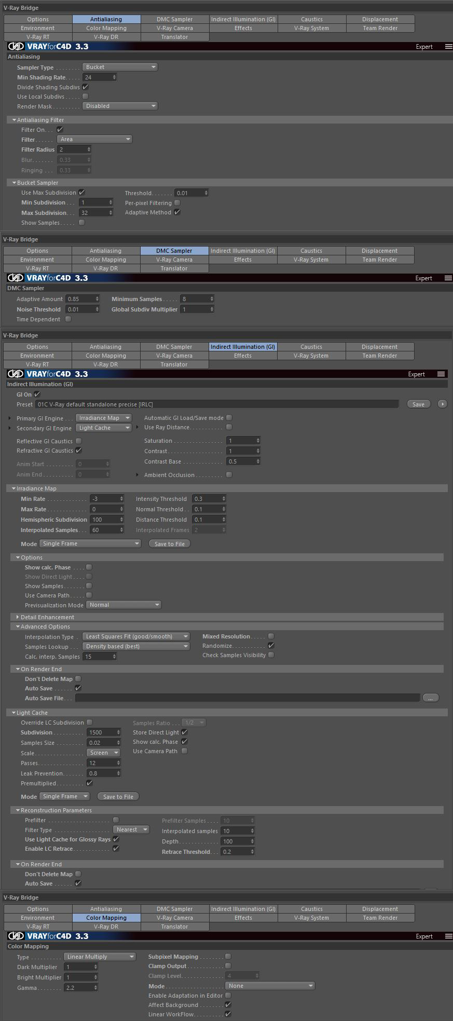Open Caustics tab in the Antialiasing panel
Viewport: 453px width, 1021px height.
(x=312, y=19)
